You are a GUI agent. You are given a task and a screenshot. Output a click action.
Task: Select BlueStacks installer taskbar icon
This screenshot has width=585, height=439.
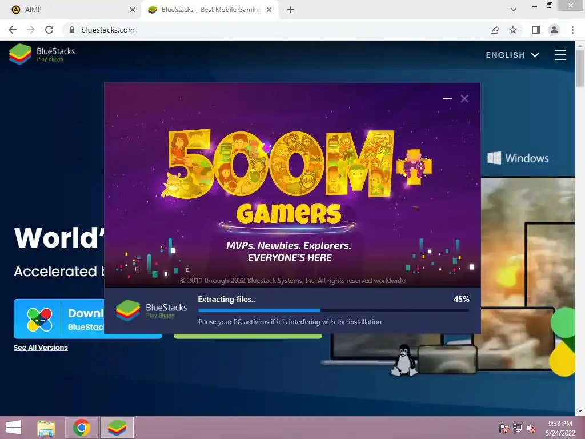[117, 428]
